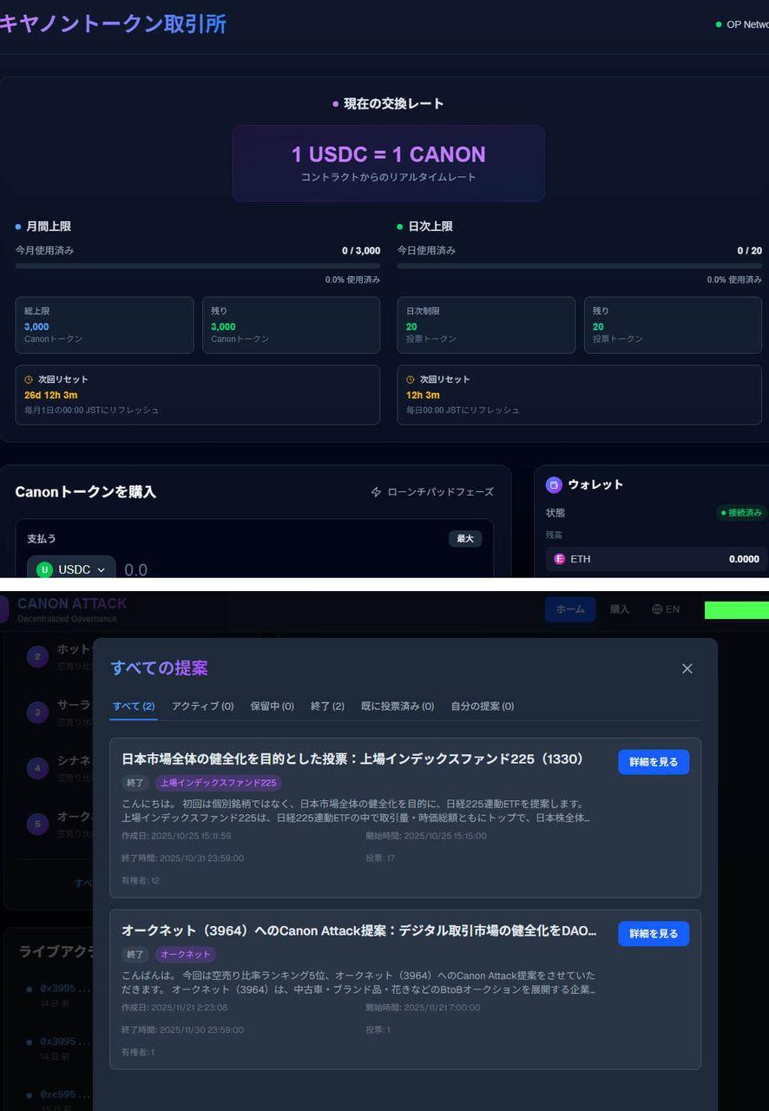
Task: Click the 上場インデックスファンド225 purple tag
Action: (218, 783)
